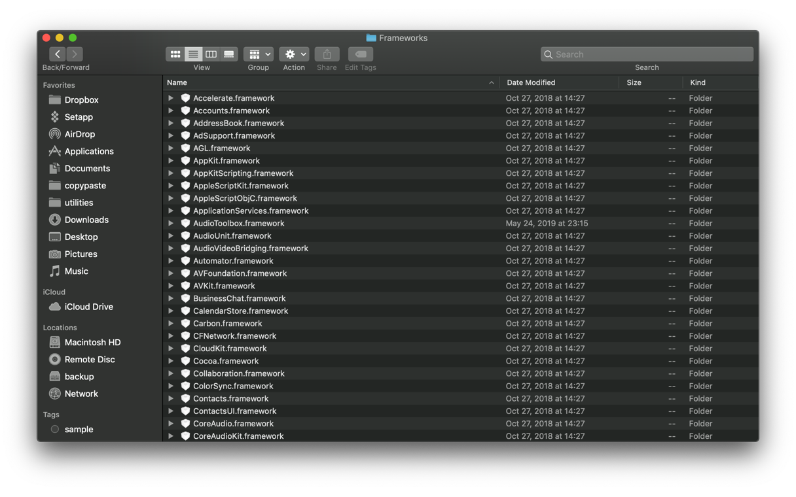This screenshot has height=497, width=796.
Task: Expand Carbon.framework disclosure triangle
Action: (171, 324)
